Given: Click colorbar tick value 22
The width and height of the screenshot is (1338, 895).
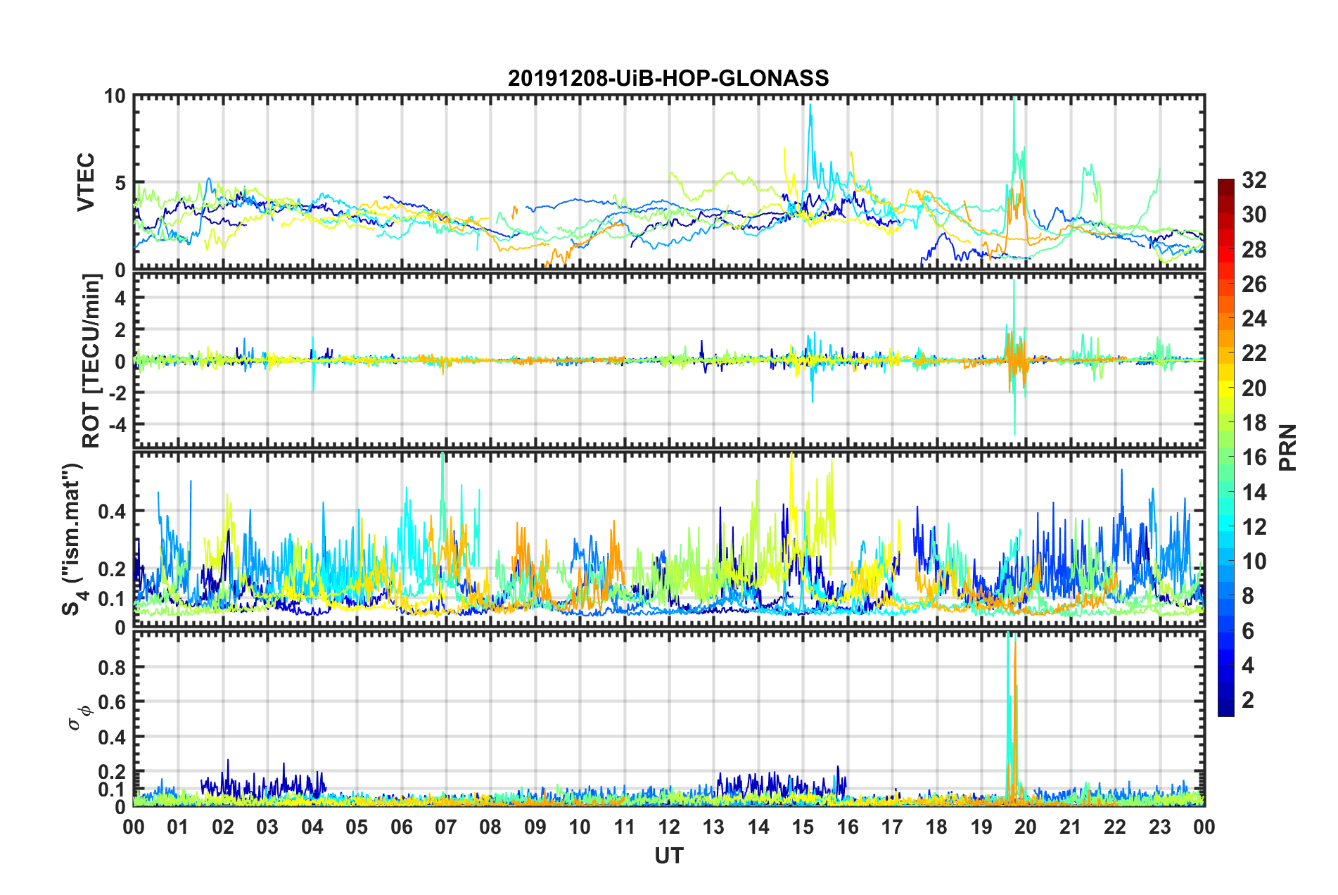Looking at the screenshot, I should [1254, 353].
